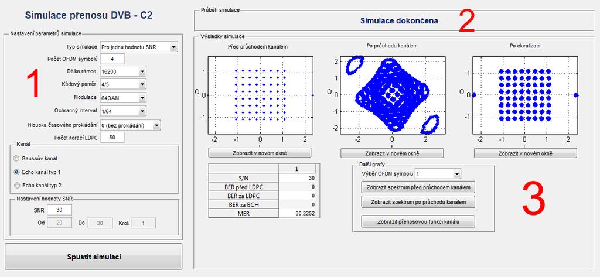Click Zobrazit spektrum po průchodu kanálem
600x277 pixels.
coord(418,201)
